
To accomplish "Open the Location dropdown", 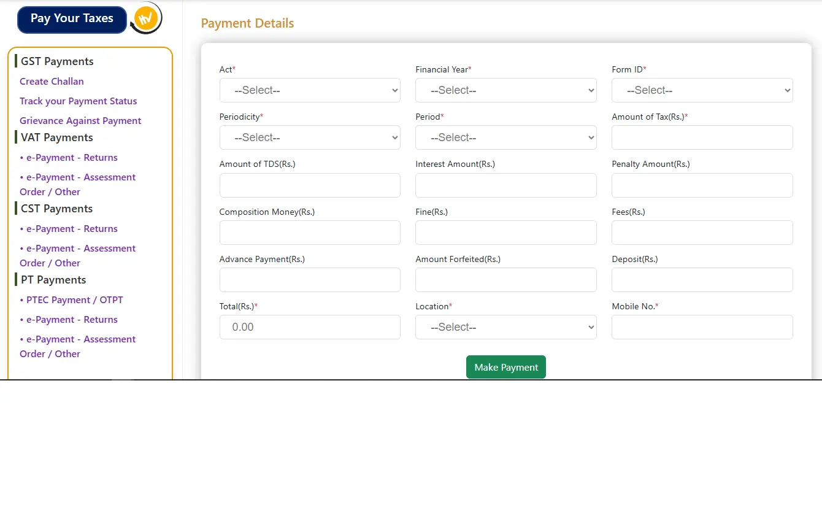I will [505, 327].
